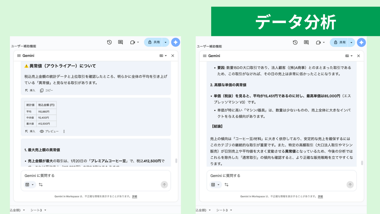This screenshot has height=214, width=380.
Task: Open comments icon in left window
Action: click(x=121, y=42)
